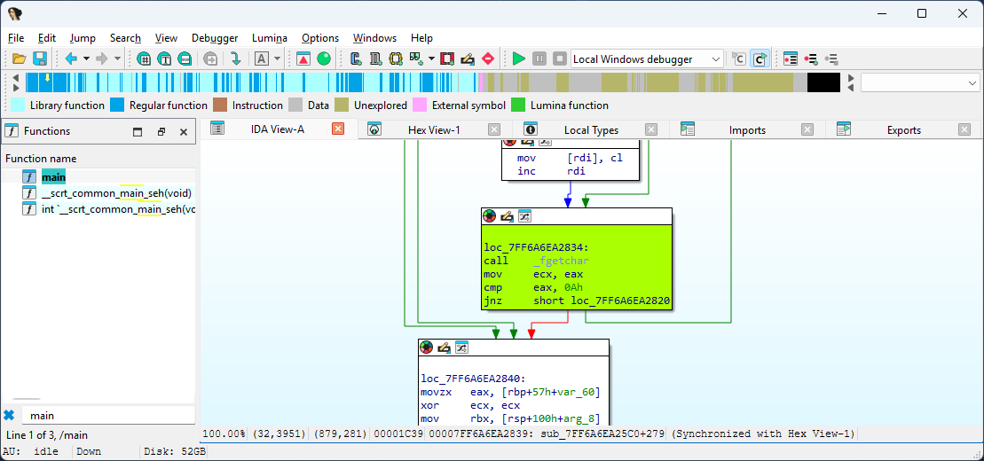Click the green circle toolbar icon
The width and height of the screenshot is (984, 461).
point(324,59)
